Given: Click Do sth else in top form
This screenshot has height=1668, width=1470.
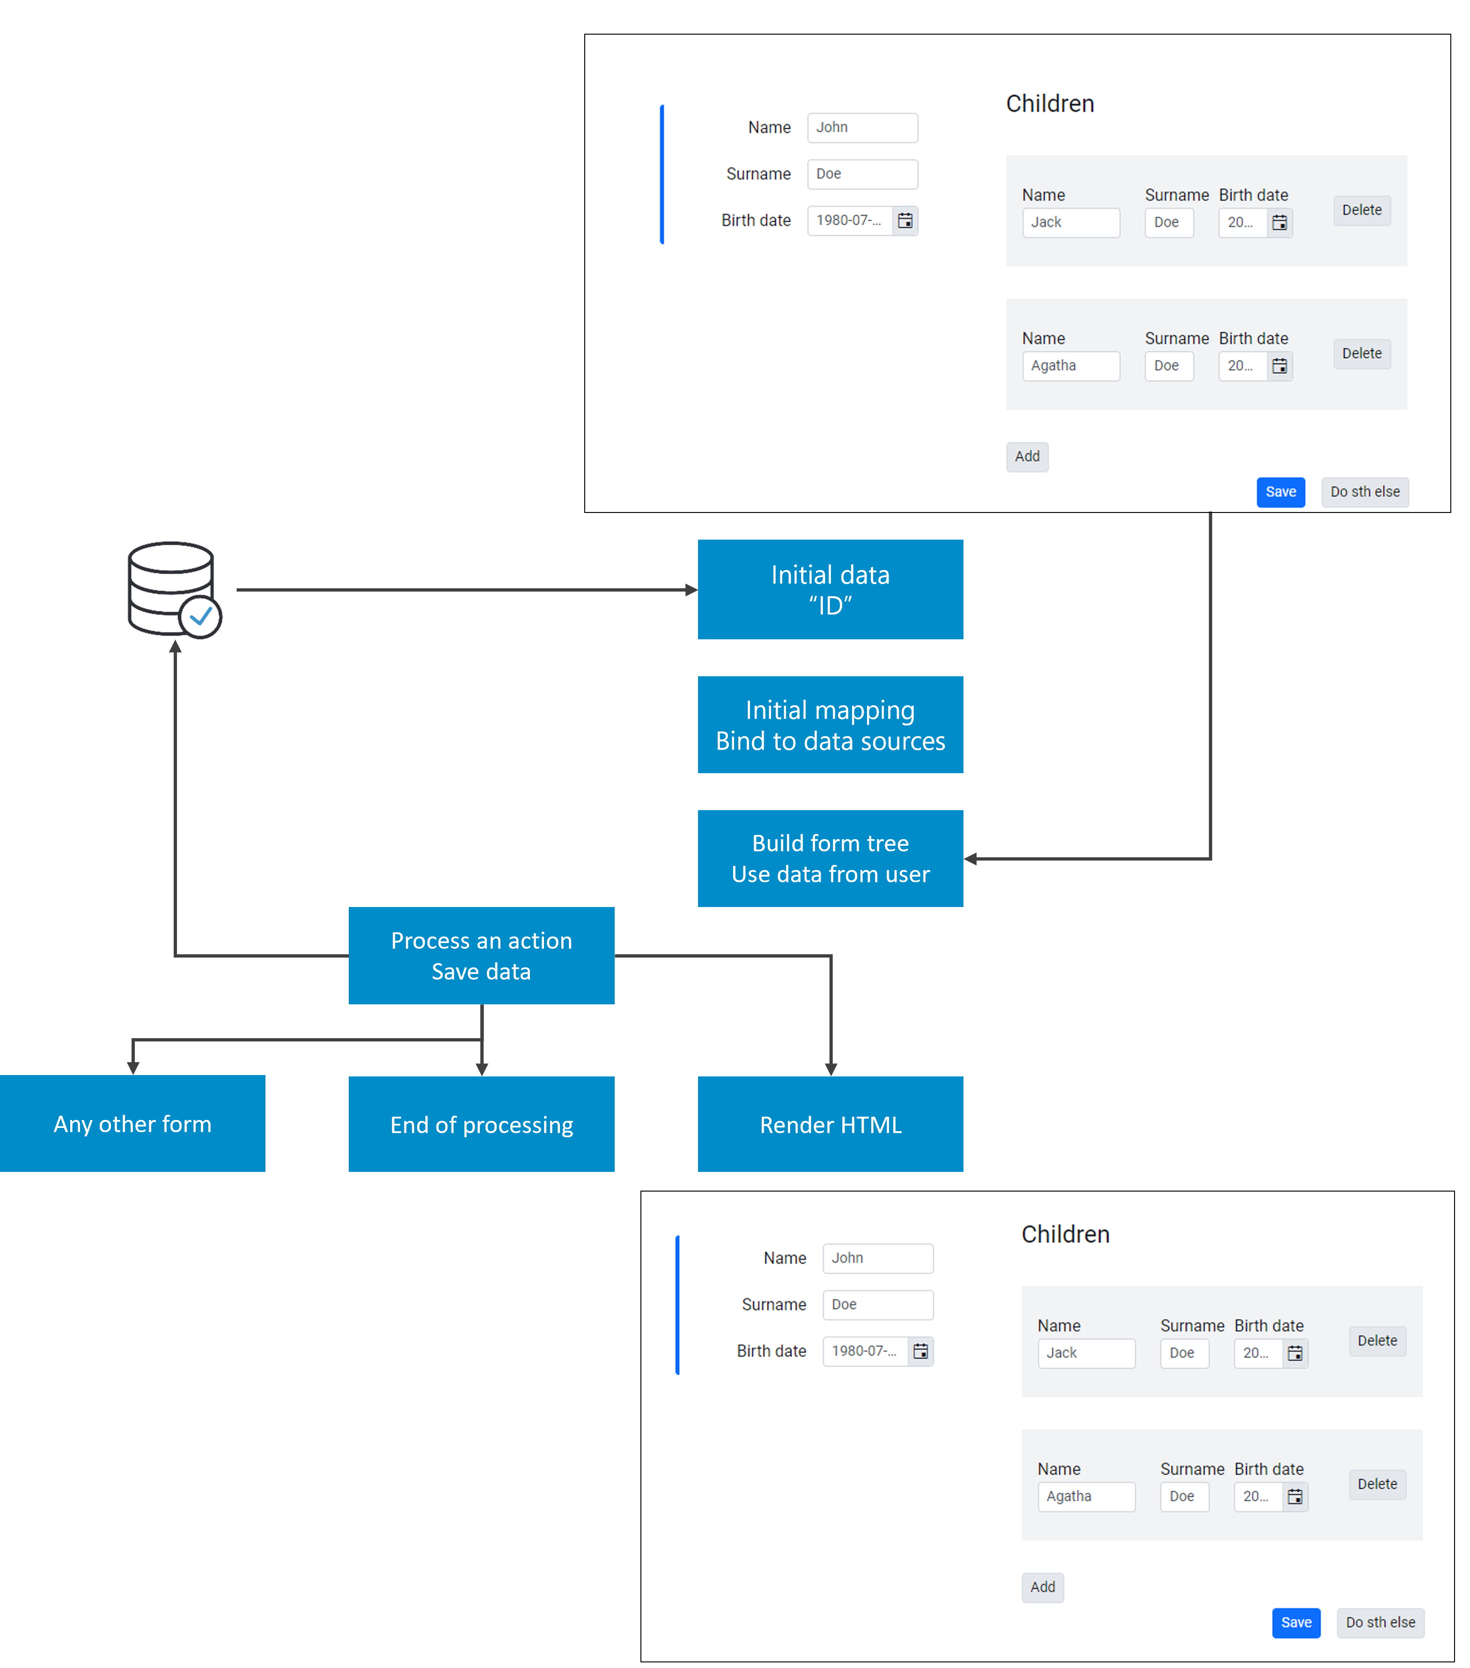Looking at the screenshot, I should click(x=1365, y=492).
